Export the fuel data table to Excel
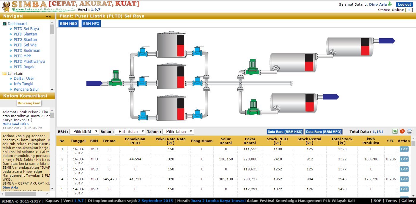This screenshot has height=204, width=416. 395,131
